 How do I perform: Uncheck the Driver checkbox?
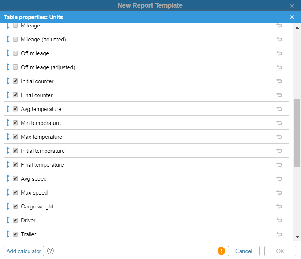[15, 220]
